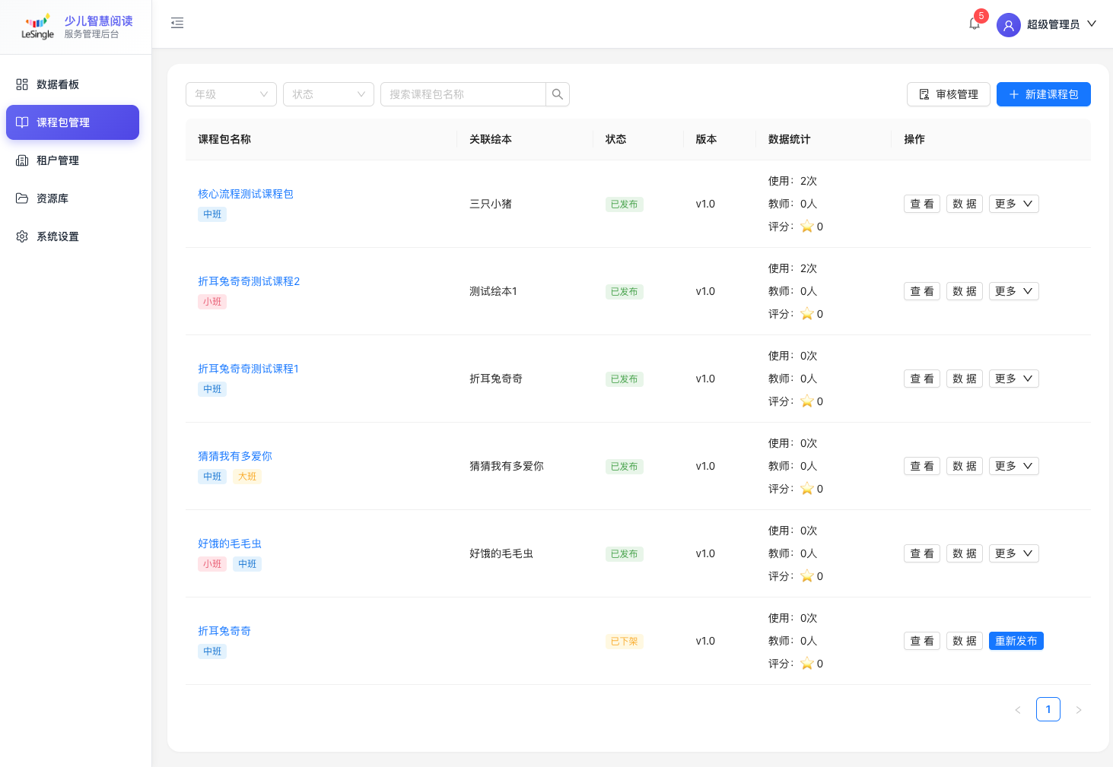The height and width of the screenshot is (767, 1113).
Task: Collapse the sidebar with the menu fold icon
Action: pyautogui.click(x=177, y=24)
